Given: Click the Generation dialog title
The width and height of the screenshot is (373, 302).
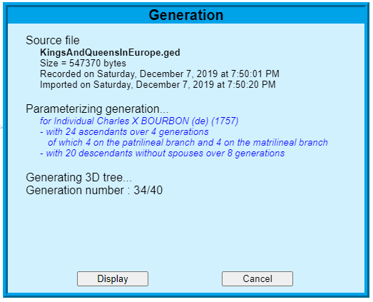Looking at the screenshot, I should [x=186, y=15].
